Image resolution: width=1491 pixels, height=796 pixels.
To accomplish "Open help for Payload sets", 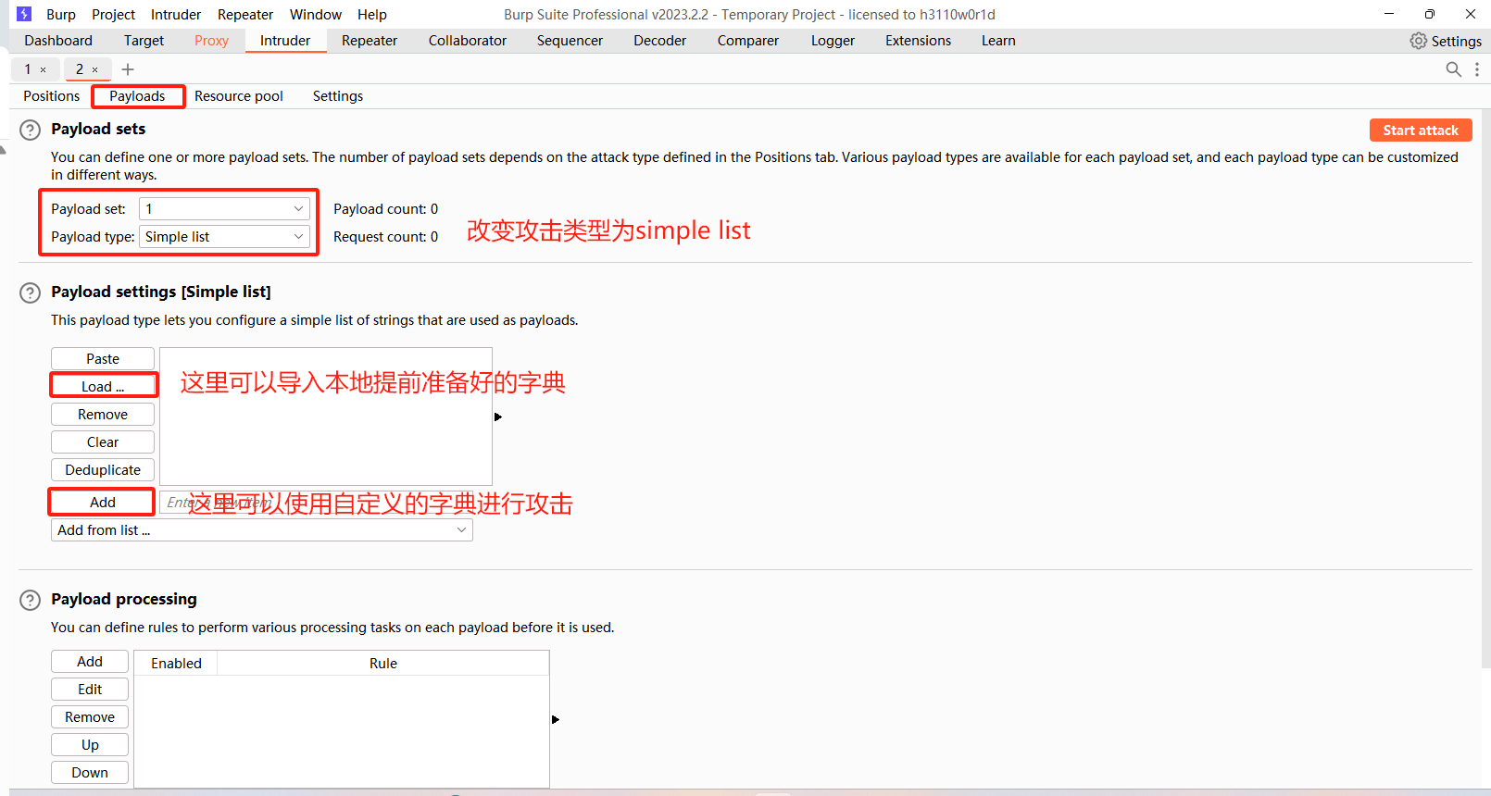I will click(x=31, y=130).
